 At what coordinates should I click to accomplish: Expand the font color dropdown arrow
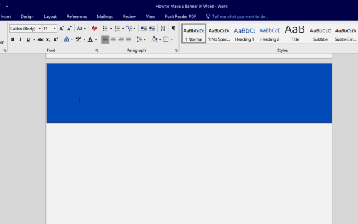(x=96, y=39)
